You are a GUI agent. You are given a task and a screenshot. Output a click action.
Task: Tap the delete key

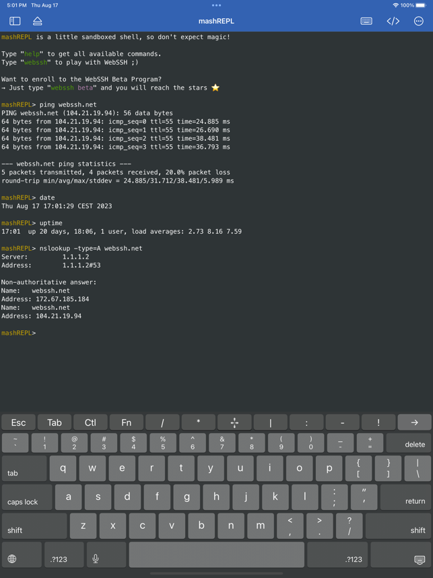pyautogui.click(x=409, y=443)
